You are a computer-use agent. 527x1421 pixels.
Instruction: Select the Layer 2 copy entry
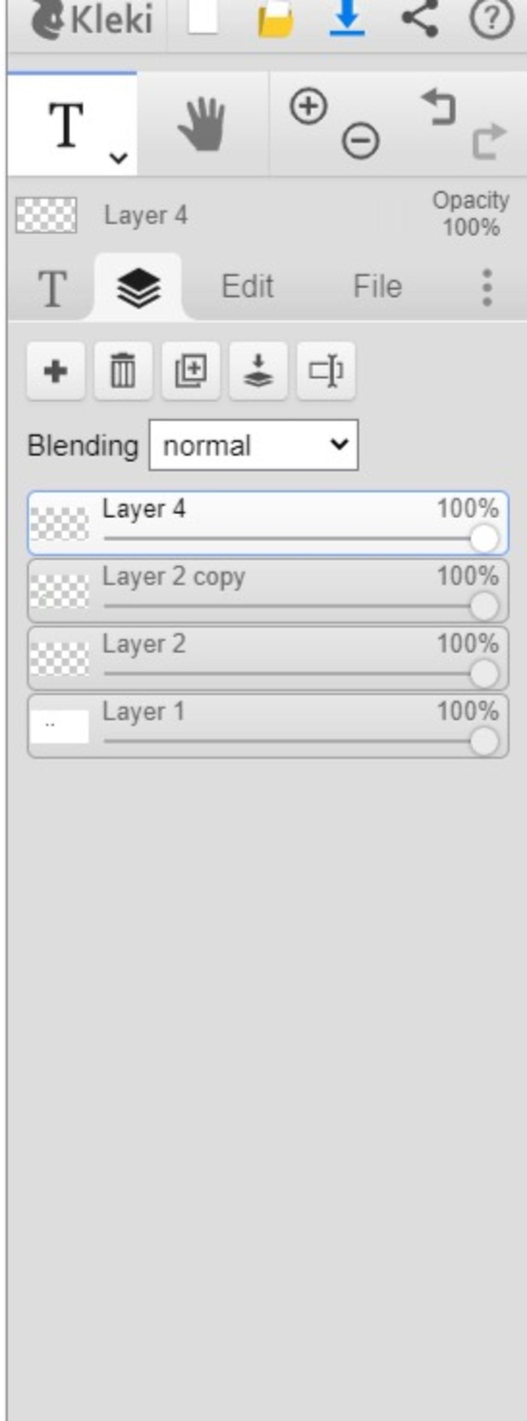click(268, 591)
